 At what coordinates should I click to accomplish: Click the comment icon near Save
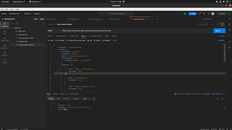tap(222, 24)
